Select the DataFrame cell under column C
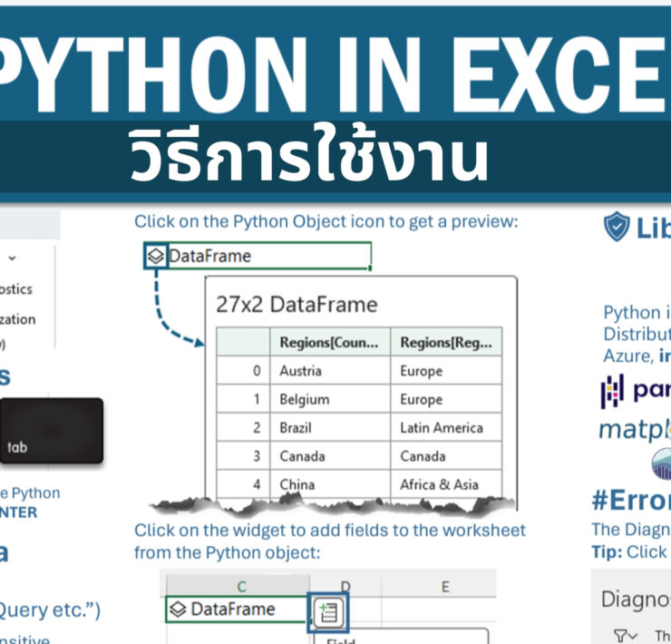Viewport: 671px width, 644px height. (x=237, y=609)
